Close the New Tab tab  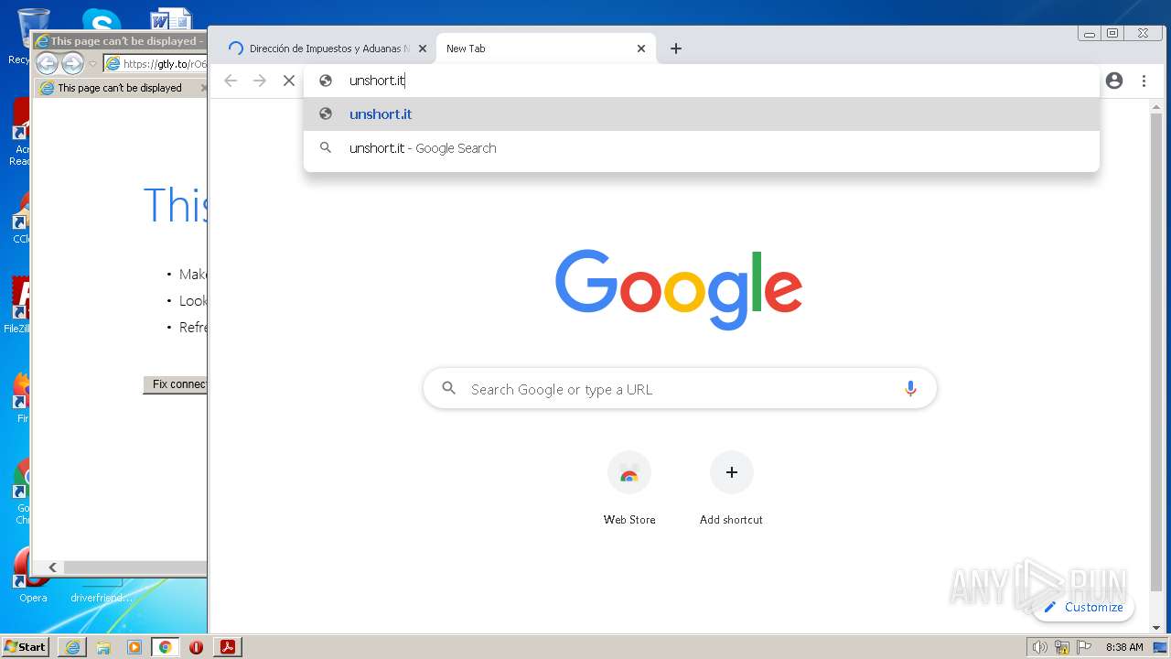[641, 49]
